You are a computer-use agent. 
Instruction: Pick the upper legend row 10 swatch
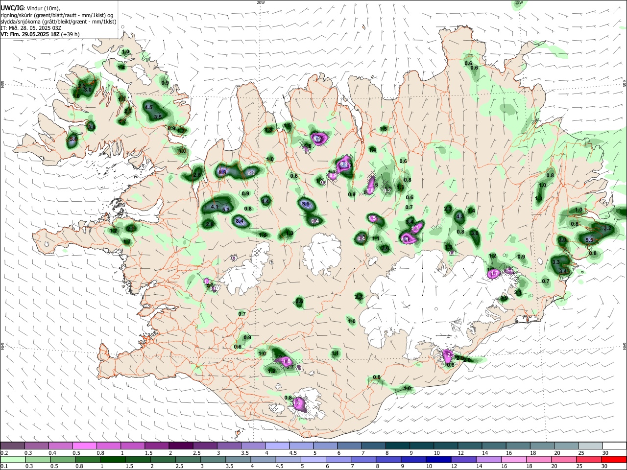(x=445, y=446)
